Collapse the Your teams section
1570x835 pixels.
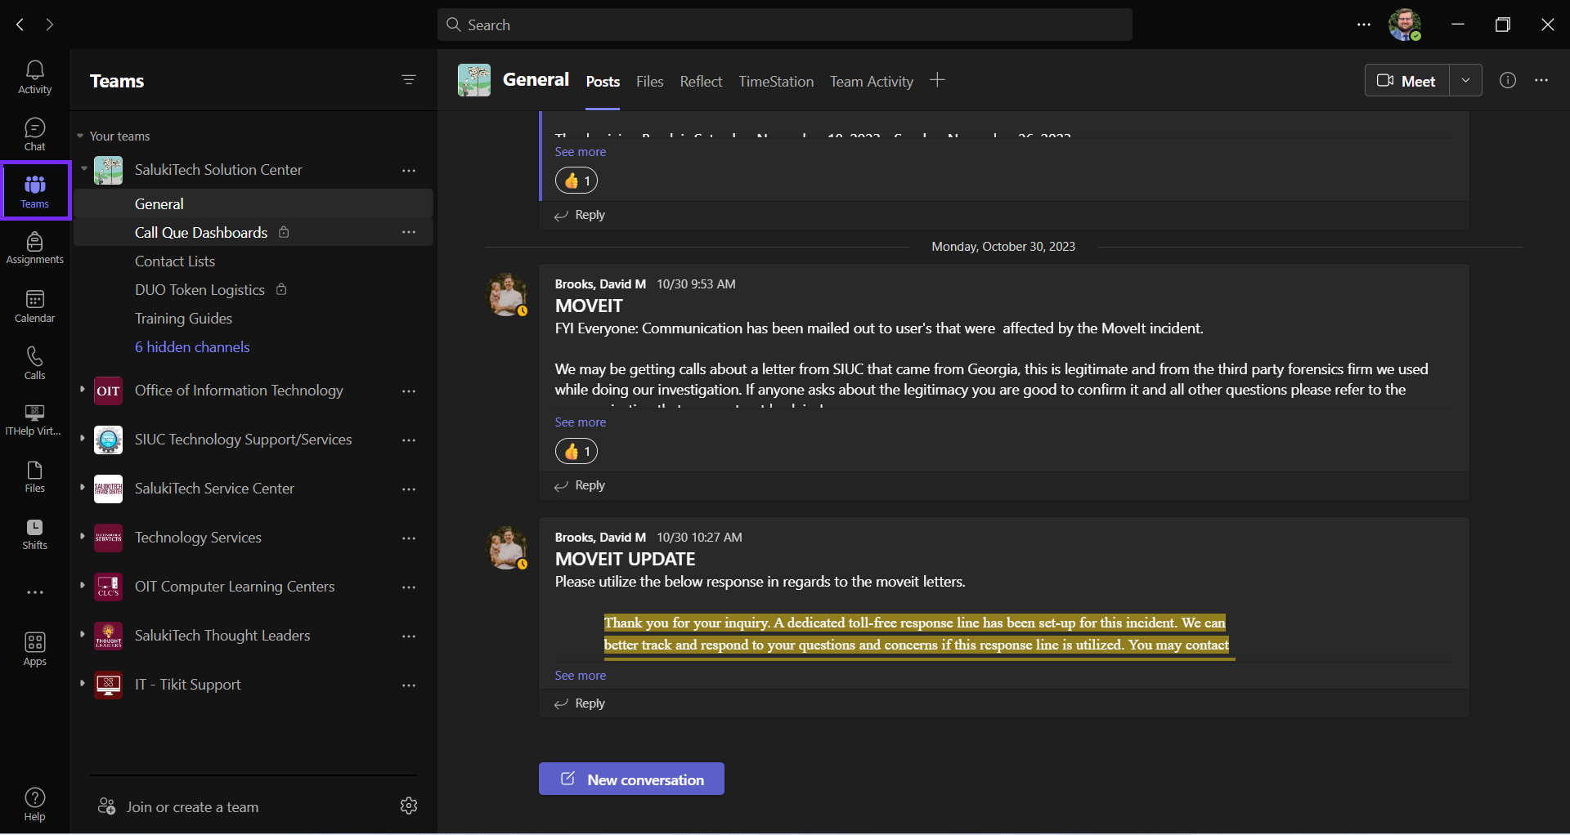(x=80, y=136)
